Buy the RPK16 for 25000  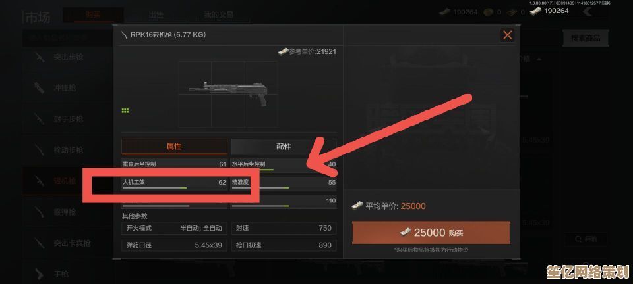(431, 233)
